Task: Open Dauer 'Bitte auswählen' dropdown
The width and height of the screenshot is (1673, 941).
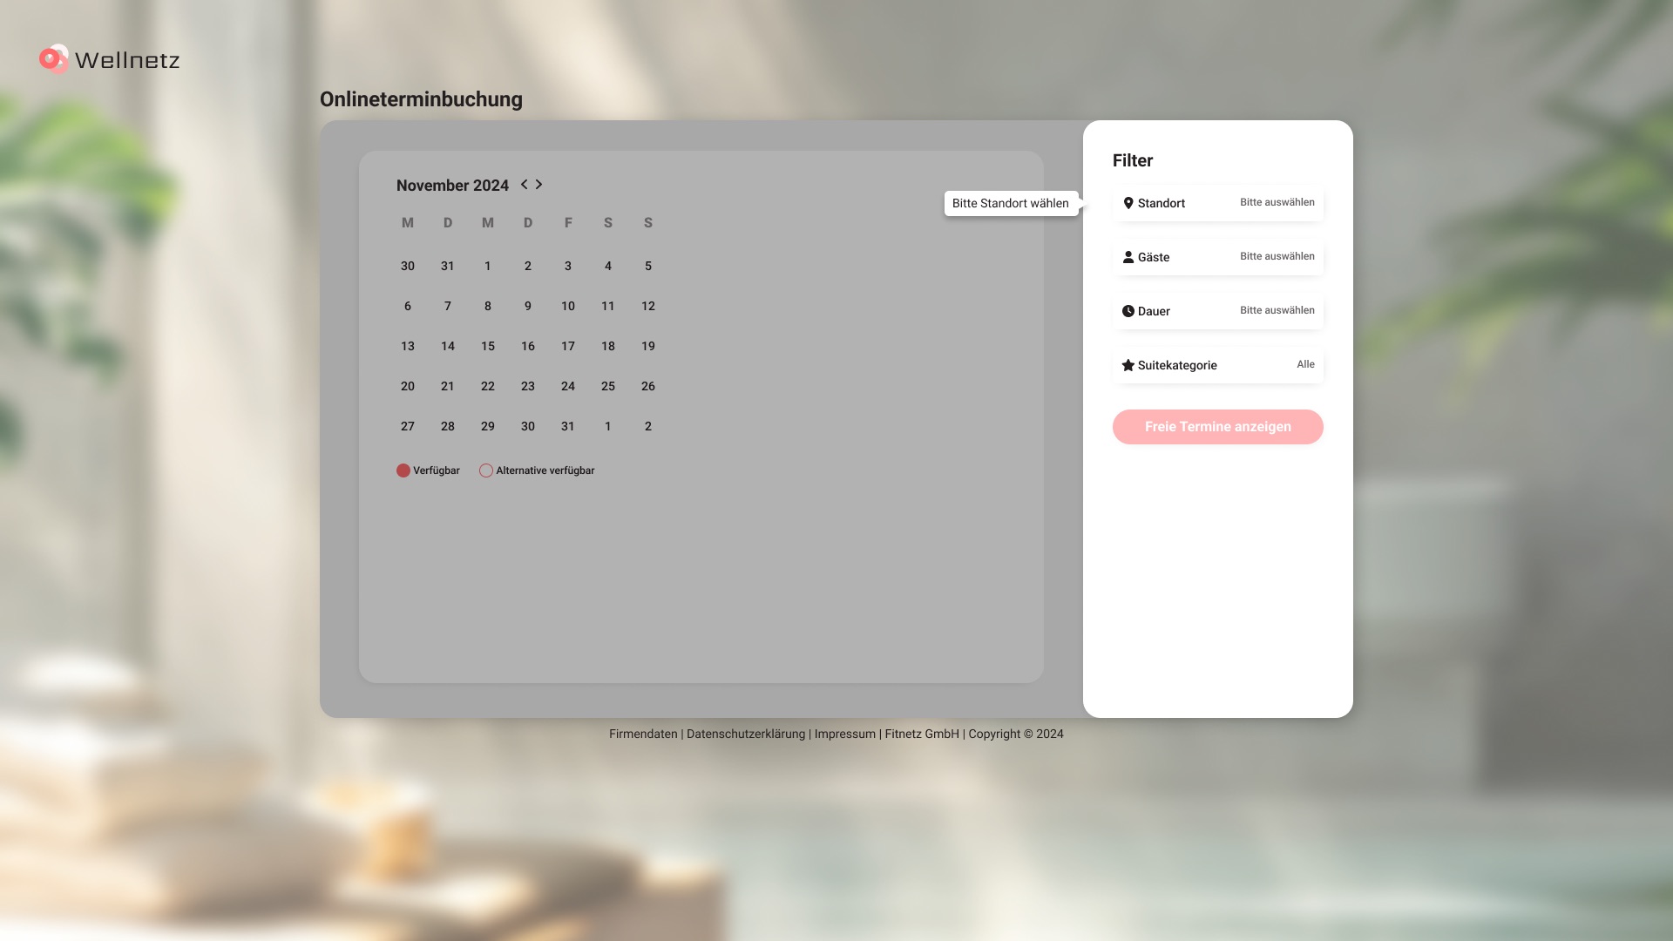Action: tap(1277, 310)
